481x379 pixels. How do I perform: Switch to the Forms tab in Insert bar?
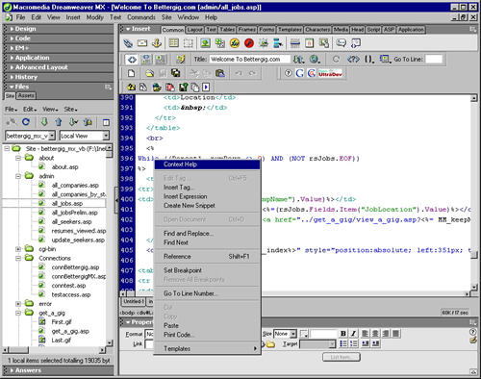(266, 30)
